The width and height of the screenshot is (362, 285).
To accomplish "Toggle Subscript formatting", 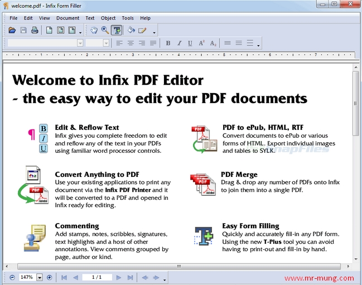I will (213, 43).
